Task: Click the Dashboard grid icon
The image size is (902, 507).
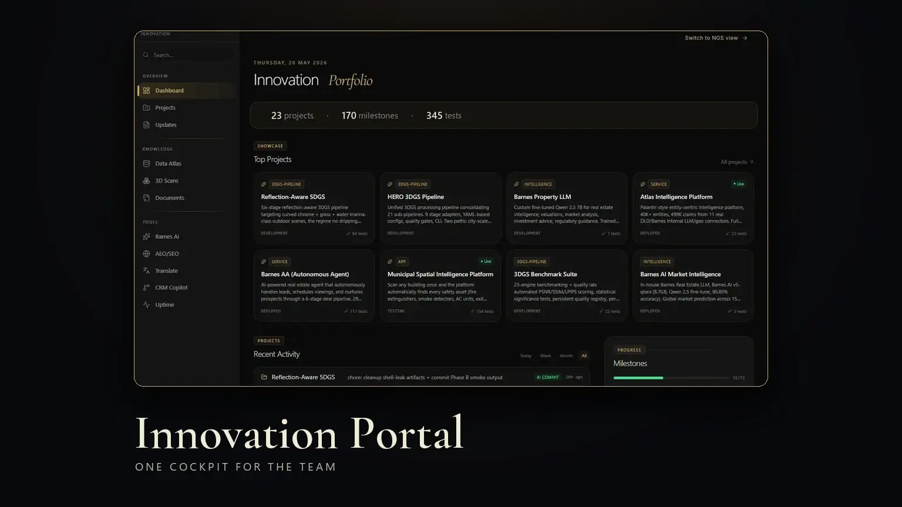Action: [146, 90]
